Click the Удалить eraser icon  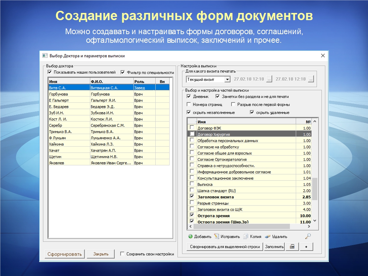(268, 236)
